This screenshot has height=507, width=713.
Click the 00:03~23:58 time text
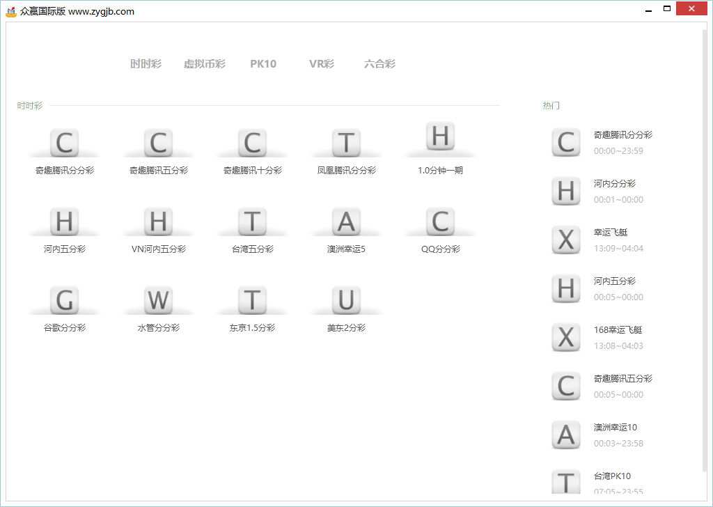point(618,444)
